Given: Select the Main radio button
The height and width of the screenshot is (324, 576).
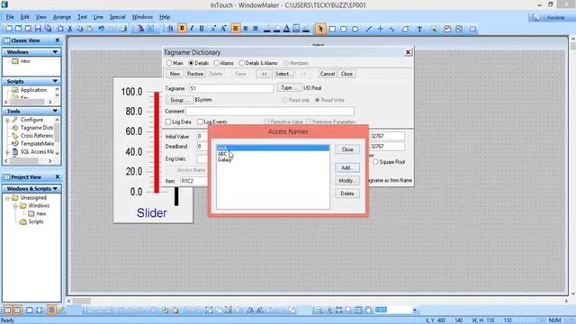Looking at the screenshot, I should coord(169,63).
